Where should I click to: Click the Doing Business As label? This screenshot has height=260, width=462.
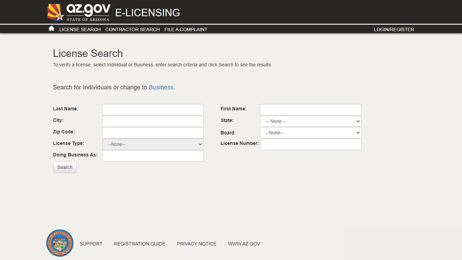click(x=75, y=155)
